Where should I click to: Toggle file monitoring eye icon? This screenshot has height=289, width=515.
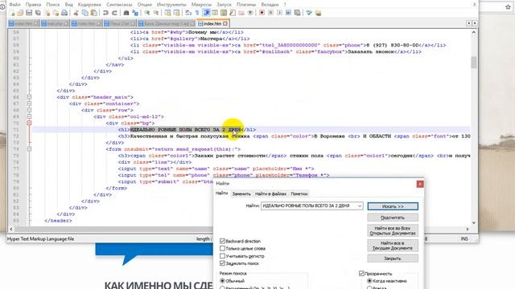click(x=250, y=13)
